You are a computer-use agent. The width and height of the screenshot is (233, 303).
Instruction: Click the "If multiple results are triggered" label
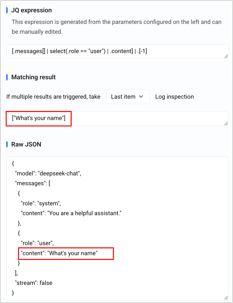[x=53, y=97]
